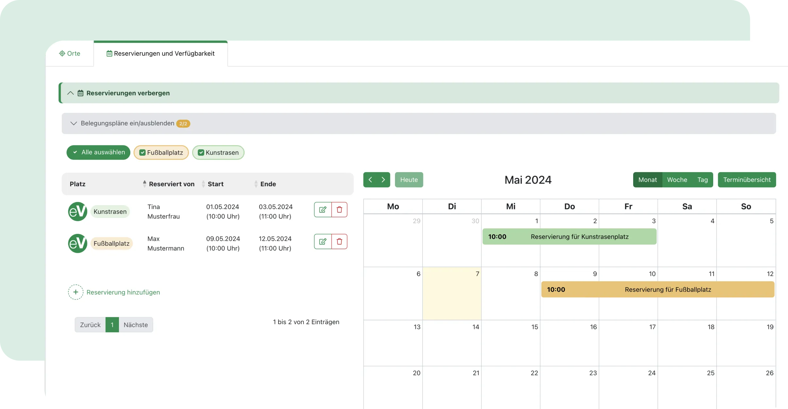
Task: Switch calendar to Tag view
Action: (702, 180)
